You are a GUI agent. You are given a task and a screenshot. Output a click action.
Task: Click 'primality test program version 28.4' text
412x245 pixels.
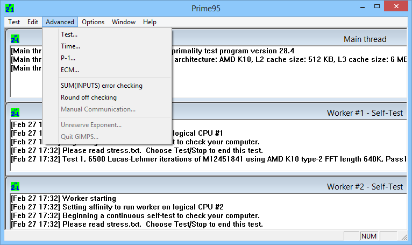pyautogui.click(x=233, y=51)
